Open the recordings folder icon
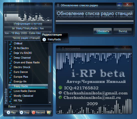 [x=49, y=112]
